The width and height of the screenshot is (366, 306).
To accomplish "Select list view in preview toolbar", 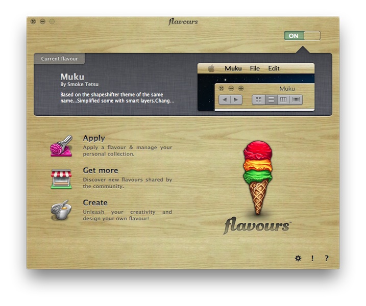I will 271,100.
